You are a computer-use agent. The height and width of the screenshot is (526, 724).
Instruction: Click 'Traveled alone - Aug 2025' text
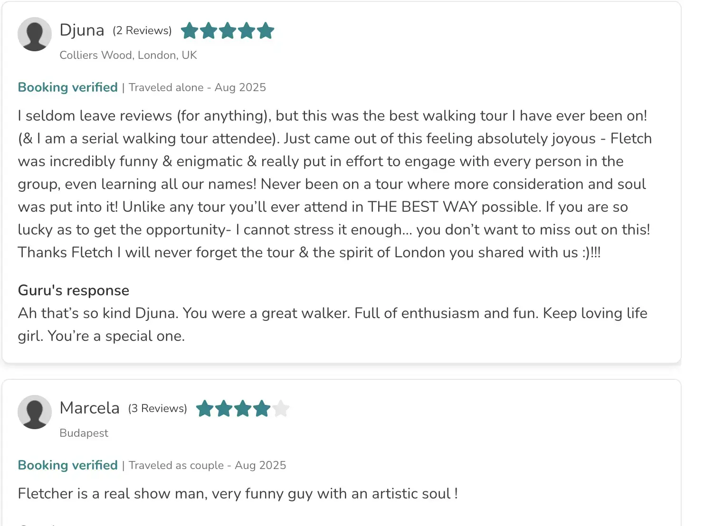tap(197, 87)
